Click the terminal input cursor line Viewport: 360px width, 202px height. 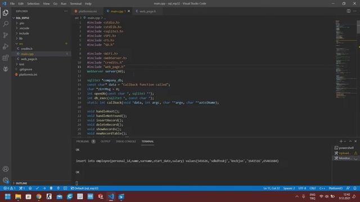[x=76, y=183]
